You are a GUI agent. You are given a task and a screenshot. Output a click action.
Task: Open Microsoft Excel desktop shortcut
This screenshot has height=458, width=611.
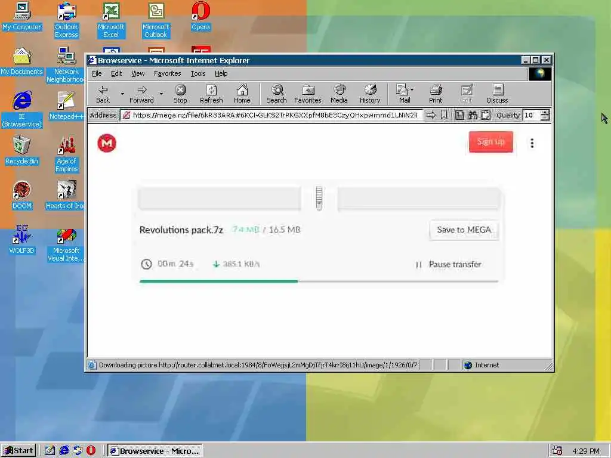click(111, 20)
